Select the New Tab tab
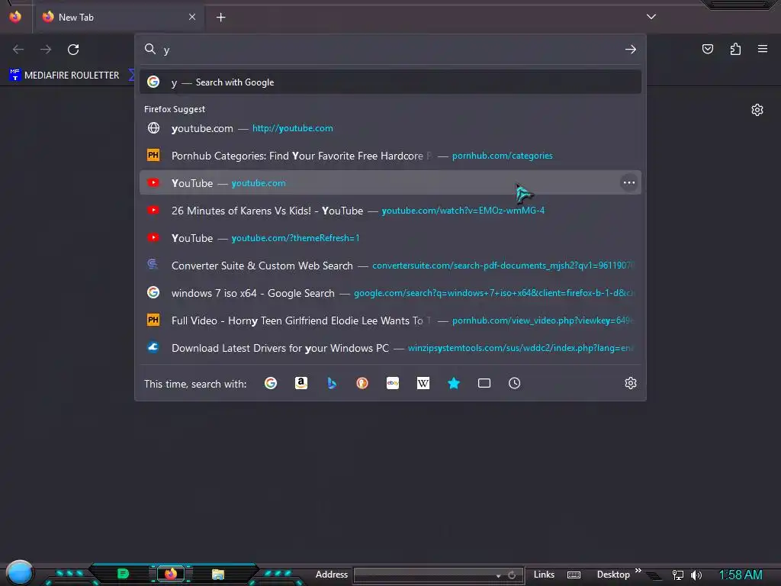The image size is (781, 586). pos(118,18)
